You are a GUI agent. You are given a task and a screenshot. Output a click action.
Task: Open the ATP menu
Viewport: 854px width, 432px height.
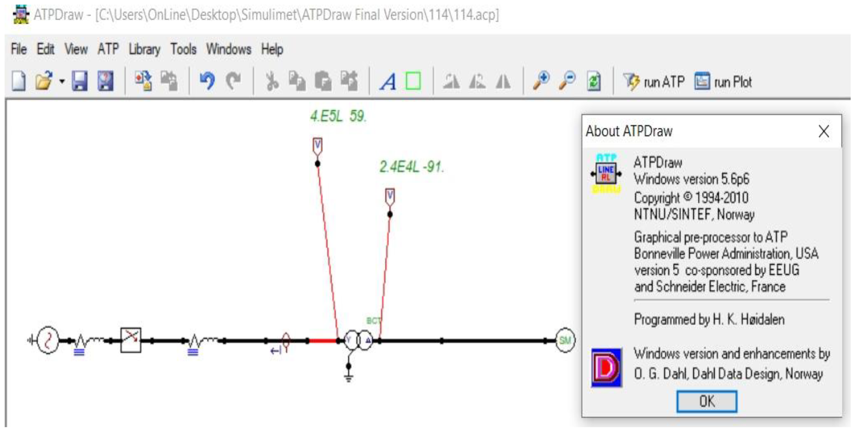108,49
